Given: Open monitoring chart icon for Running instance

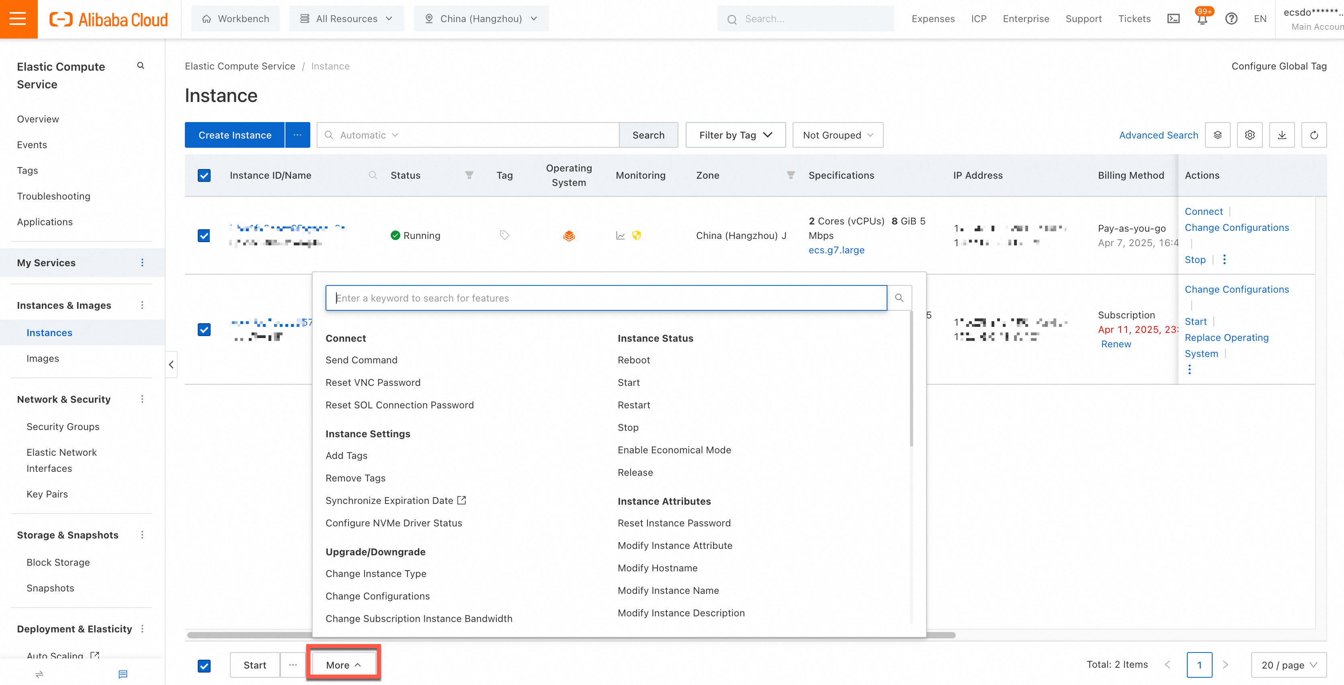Looking at the screenshot, I should (x=620, y=236).
